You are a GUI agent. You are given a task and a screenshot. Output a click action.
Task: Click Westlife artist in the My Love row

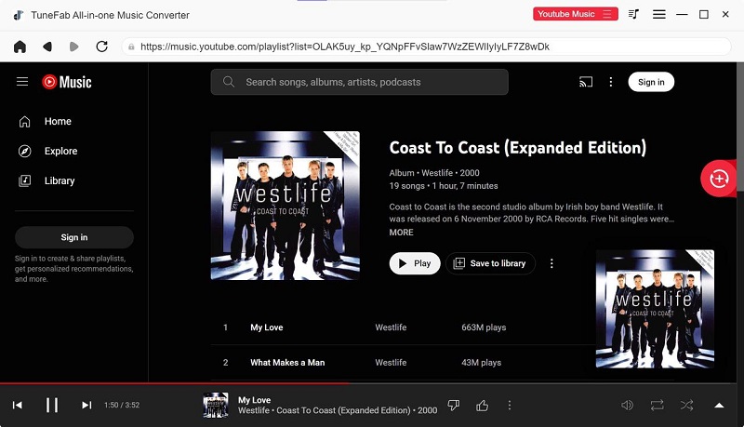[x=391, y=327]
